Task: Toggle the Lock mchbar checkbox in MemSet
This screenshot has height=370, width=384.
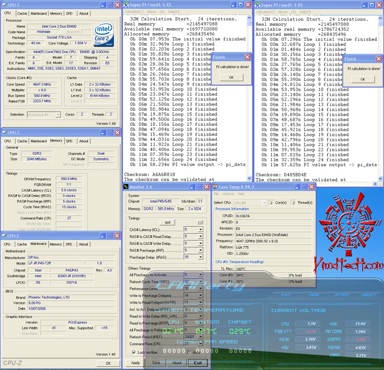Action: point(134,353)
